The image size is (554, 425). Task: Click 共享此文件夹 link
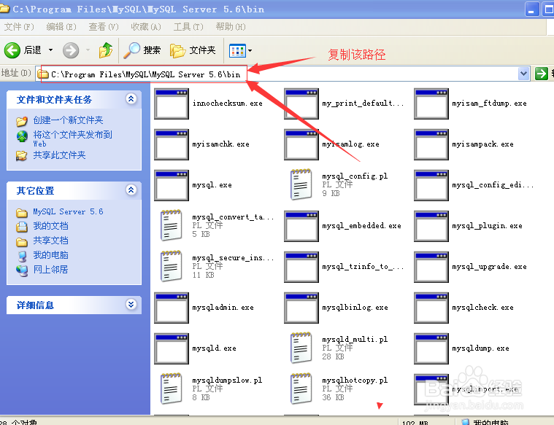(x=59, y=155)
